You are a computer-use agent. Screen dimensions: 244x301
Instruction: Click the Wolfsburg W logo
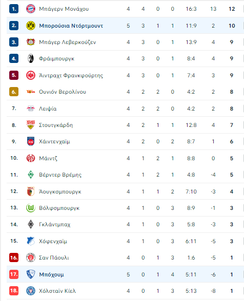click(31, 208)
